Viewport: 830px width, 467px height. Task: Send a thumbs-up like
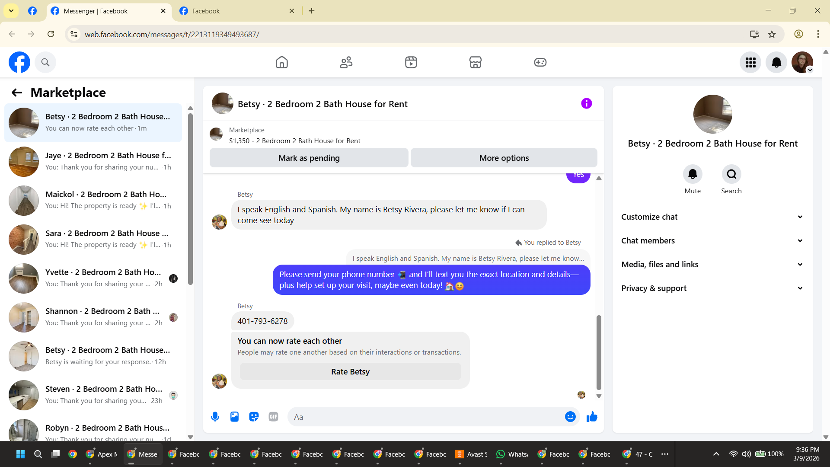click(x=592, y=417)
